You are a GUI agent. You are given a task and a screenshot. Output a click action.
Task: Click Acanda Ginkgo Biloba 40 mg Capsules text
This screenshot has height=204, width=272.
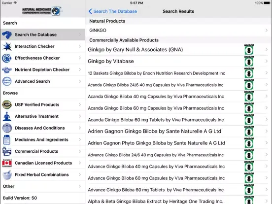(x=156, y=97)
